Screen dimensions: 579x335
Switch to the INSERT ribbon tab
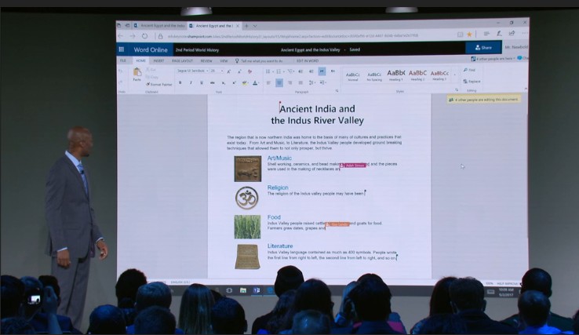158,60
